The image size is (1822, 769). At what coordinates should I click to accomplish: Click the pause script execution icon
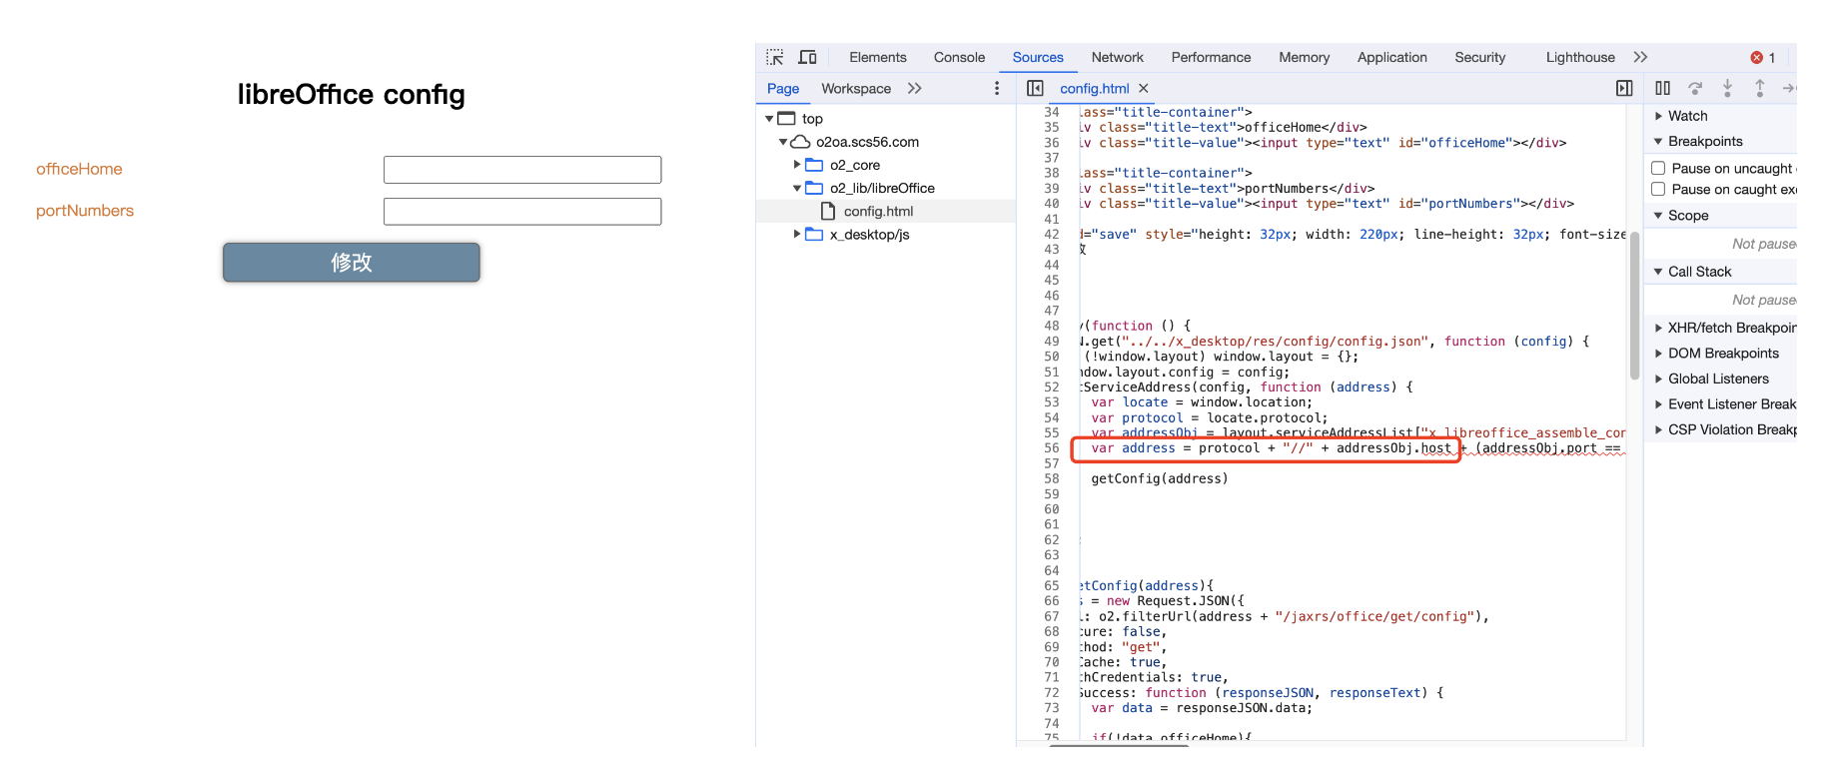[x=1662, y=88]
